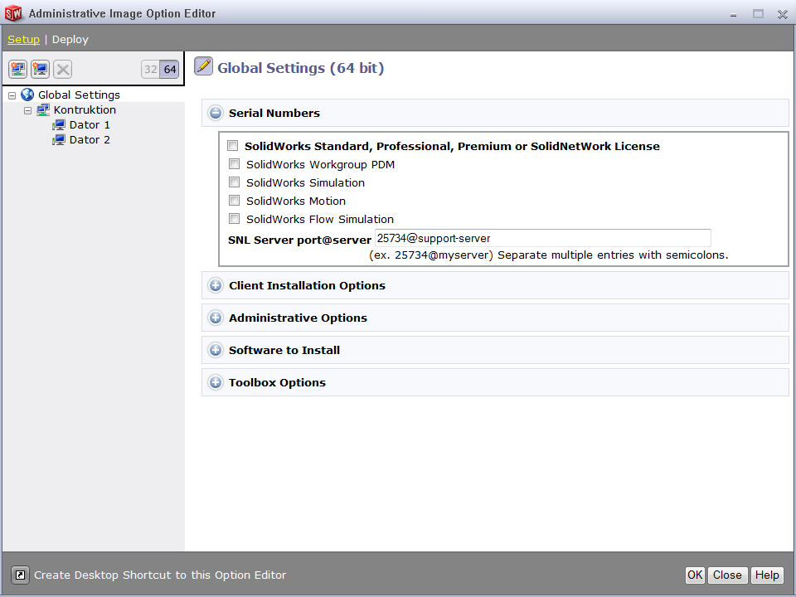Expand the Software to Install section
The height and width of the screenshot is (597, 796).
tap(216, 350)
